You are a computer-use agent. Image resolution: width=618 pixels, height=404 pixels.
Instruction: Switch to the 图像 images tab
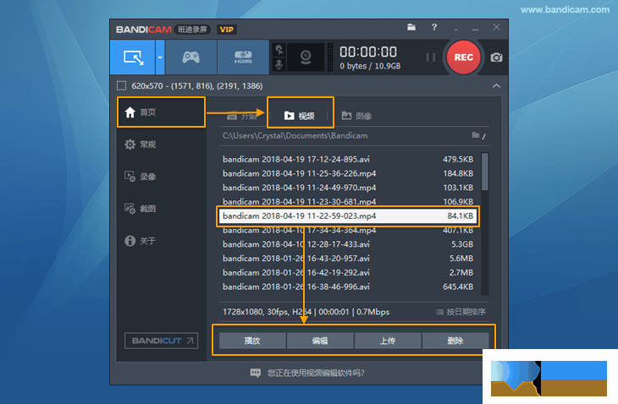(x=356, y=116)
